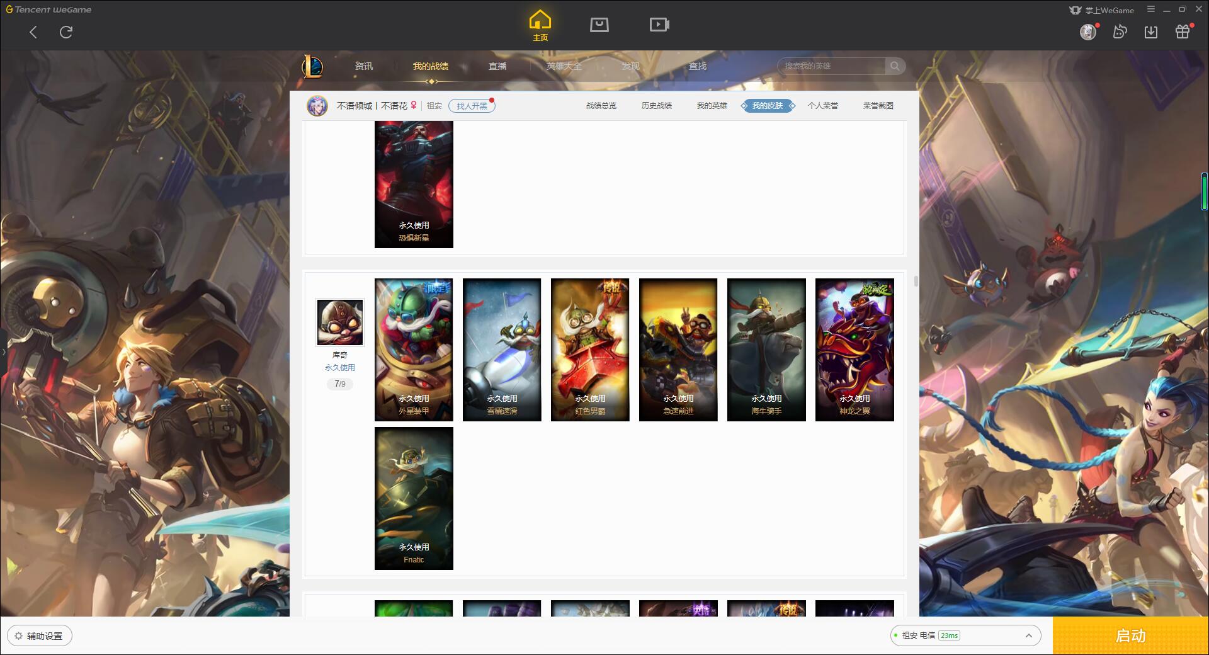Click the Tencent WeGame logo

[48, 9]
